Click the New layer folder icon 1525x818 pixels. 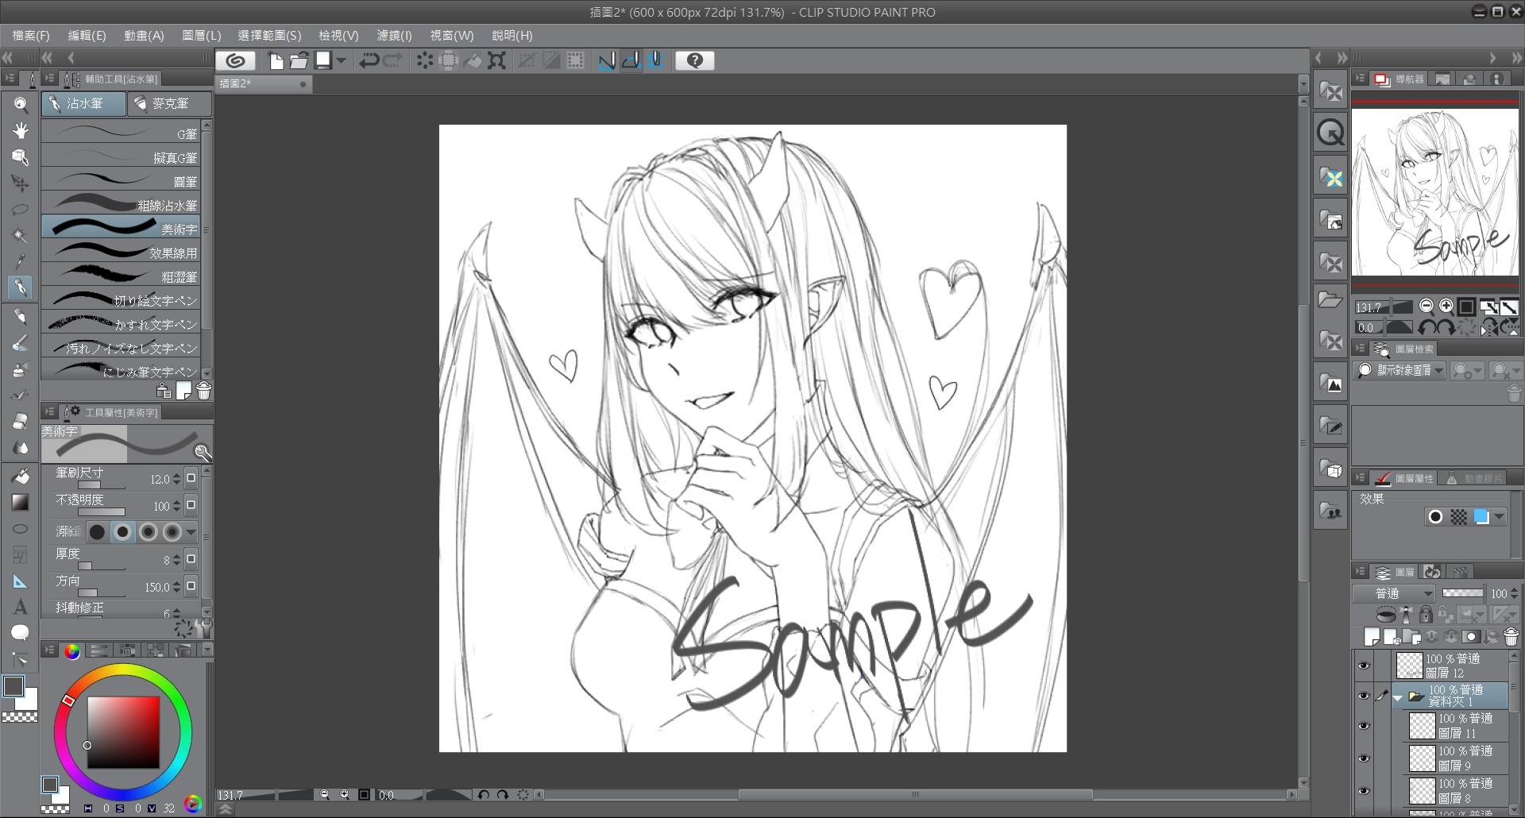point(1411,637)
